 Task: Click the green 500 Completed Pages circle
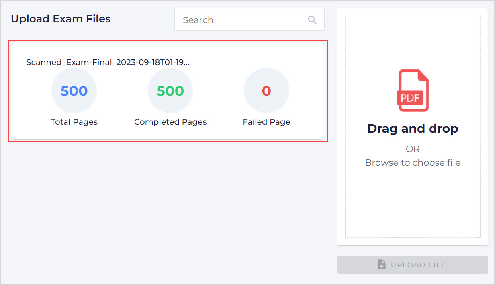click(x=170, y=91)
